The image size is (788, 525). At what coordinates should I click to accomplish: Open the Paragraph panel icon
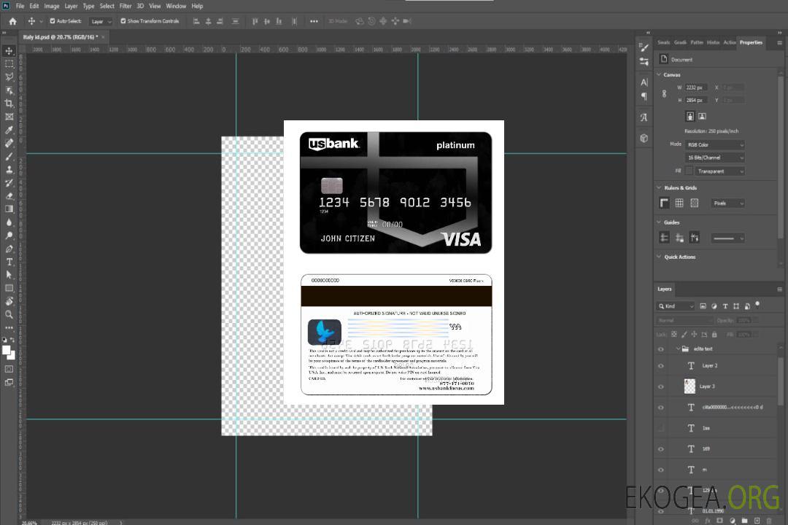pyautogui.click(x=644, y=96)
